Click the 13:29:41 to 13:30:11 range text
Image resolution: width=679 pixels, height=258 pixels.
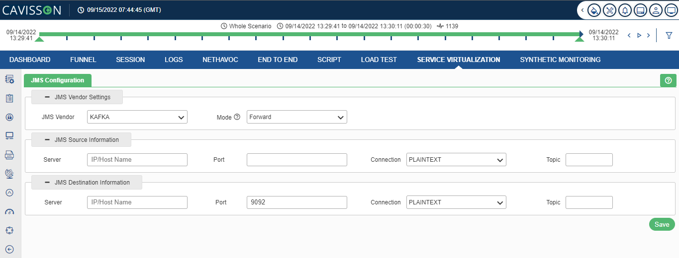[358, 26]
